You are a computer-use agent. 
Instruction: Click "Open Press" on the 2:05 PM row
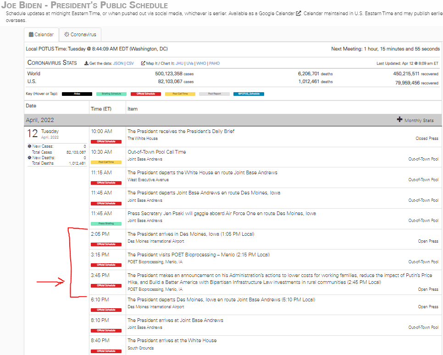(428, 241)
